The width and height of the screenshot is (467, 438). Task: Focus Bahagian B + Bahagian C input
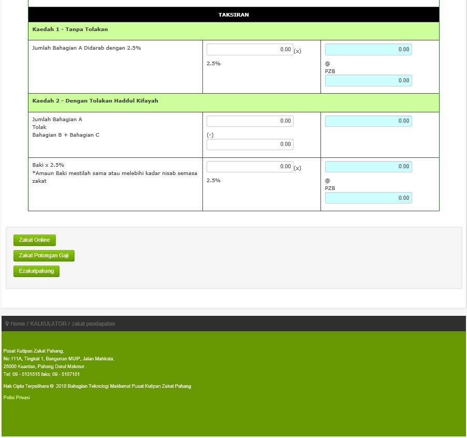click(250, 144)
